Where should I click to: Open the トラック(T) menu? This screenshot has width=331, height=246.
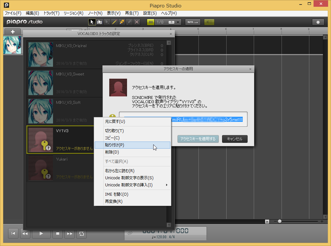[x=51, y=13]
